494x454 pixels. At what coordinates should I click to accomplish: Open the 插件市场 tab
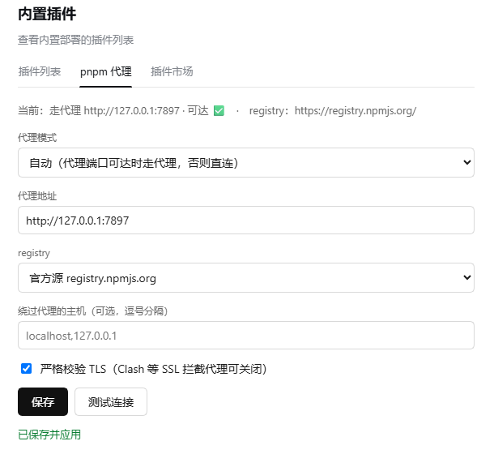pos(172,71)
